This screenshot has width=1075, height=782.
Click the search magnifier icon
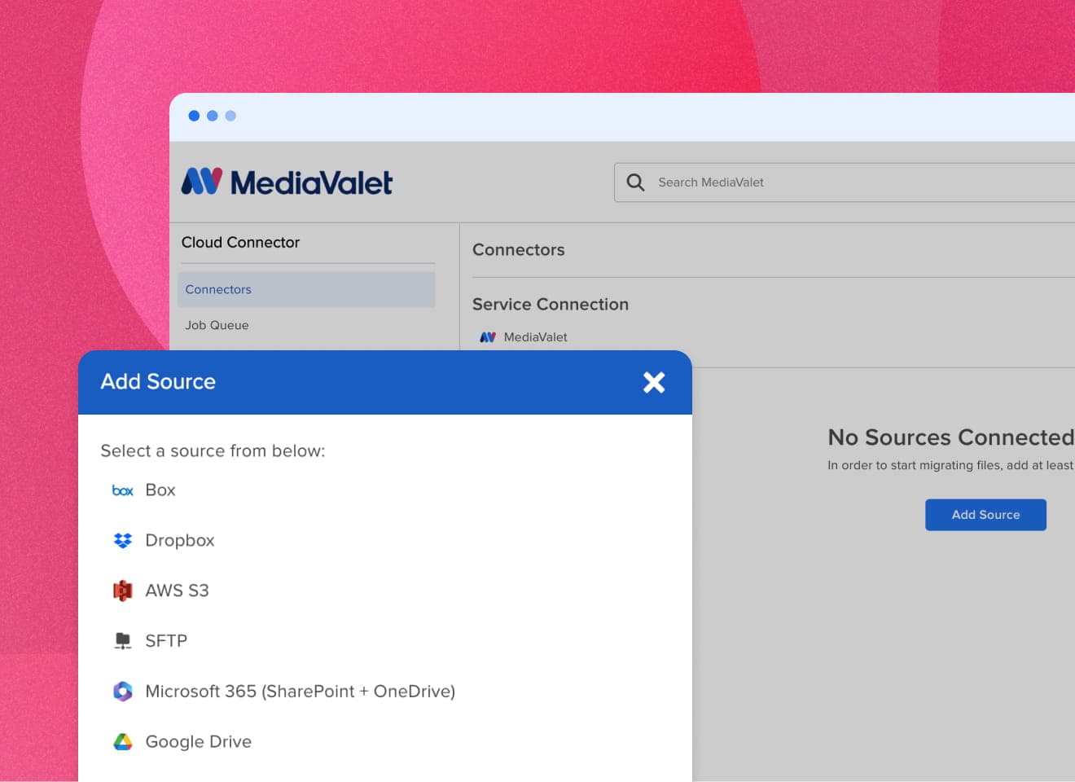point(634,182)
